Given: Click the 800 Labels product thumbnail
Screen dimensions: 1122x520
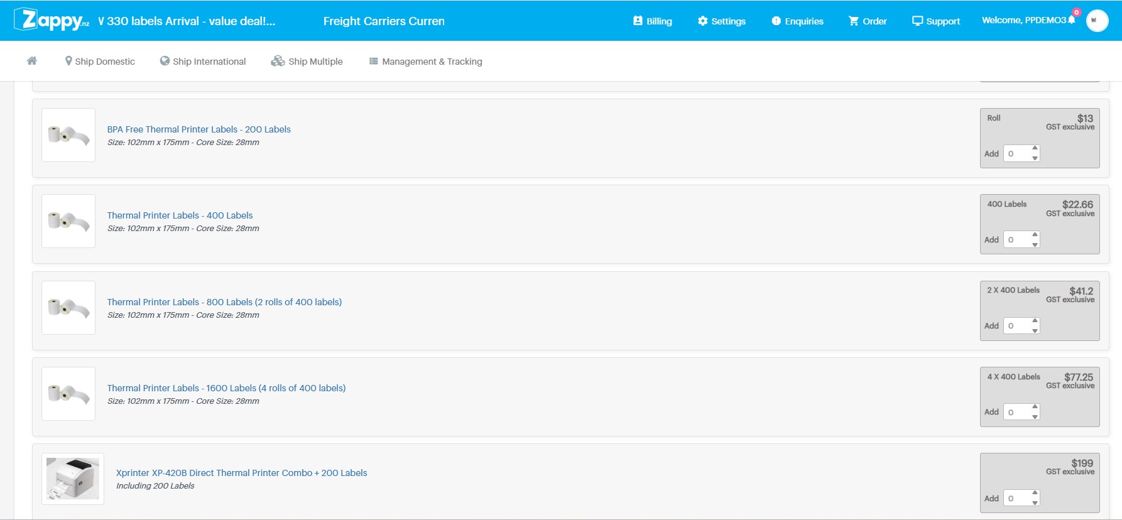Looking at the screenshot, I should point(68,308).
